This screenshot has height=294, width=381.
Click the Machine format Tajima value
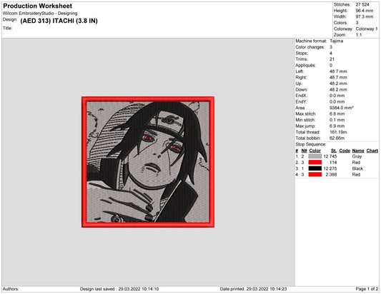coord(336,41)
